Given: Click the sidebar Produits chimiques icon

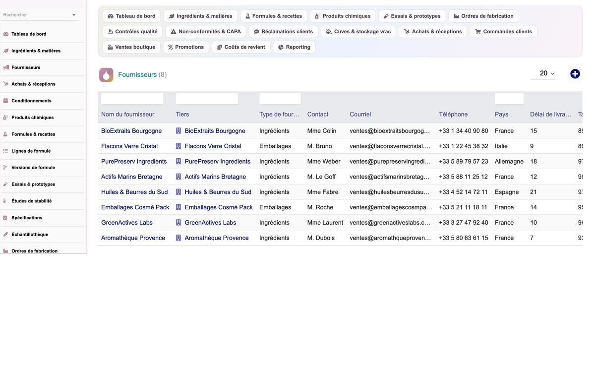Looking at the screenshot, I should pos(6,118).
